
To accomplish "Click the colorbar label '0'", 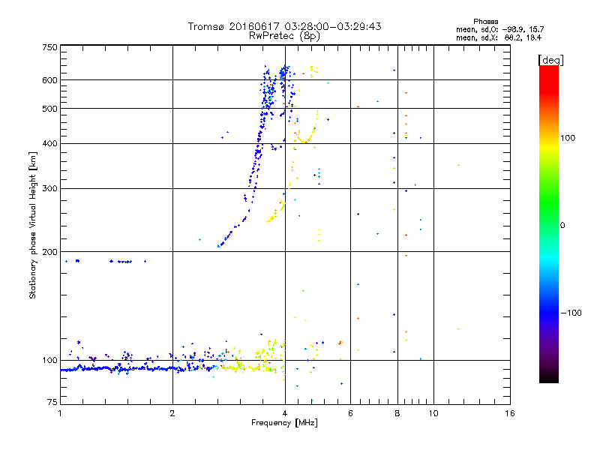I will (562, 225).
